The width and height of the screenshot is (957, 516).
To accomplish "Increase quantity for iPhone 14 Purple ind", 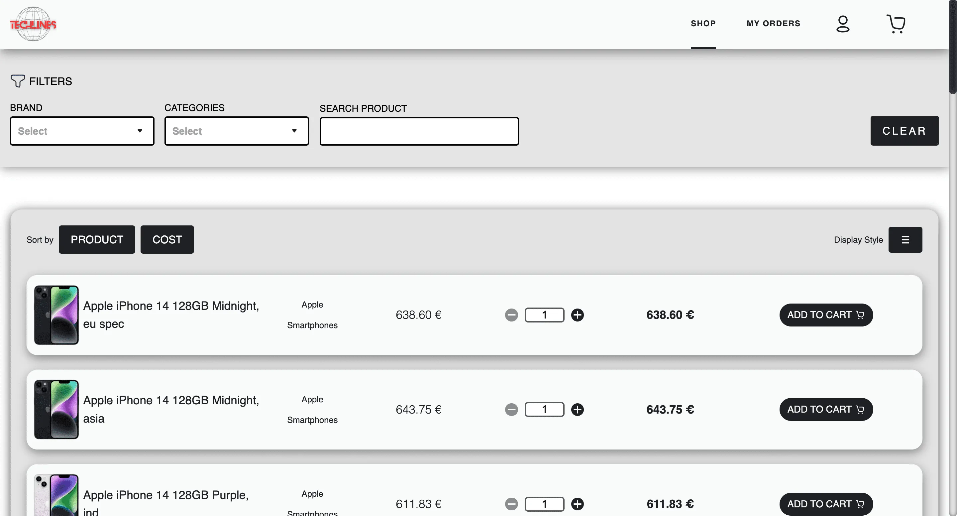I will [x=577, y=504].
